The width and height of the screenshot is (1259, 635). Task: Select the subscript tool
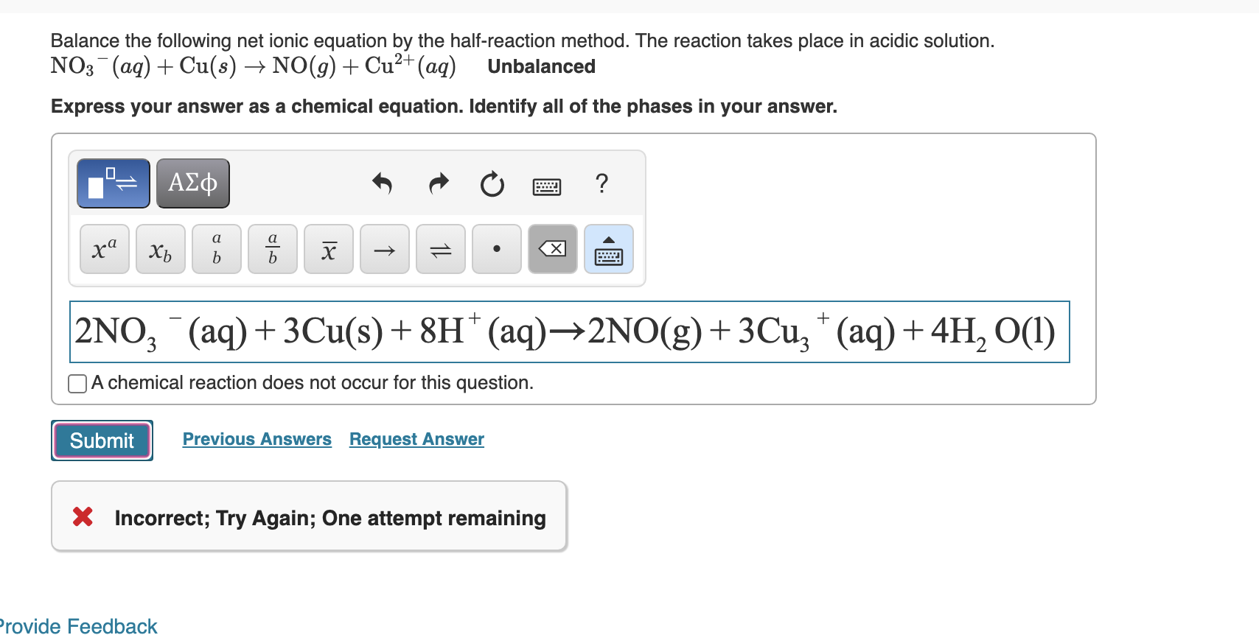160,249
